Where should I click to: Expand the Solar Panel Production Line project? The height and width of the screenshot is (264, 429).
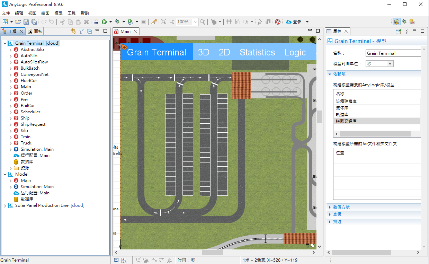[x=5, y=205]
